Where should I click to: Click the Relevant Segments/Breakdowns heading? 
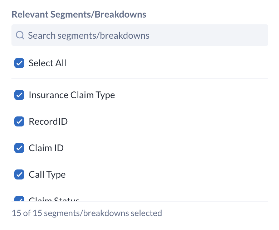pyautogui.click(x=79, y=14)
